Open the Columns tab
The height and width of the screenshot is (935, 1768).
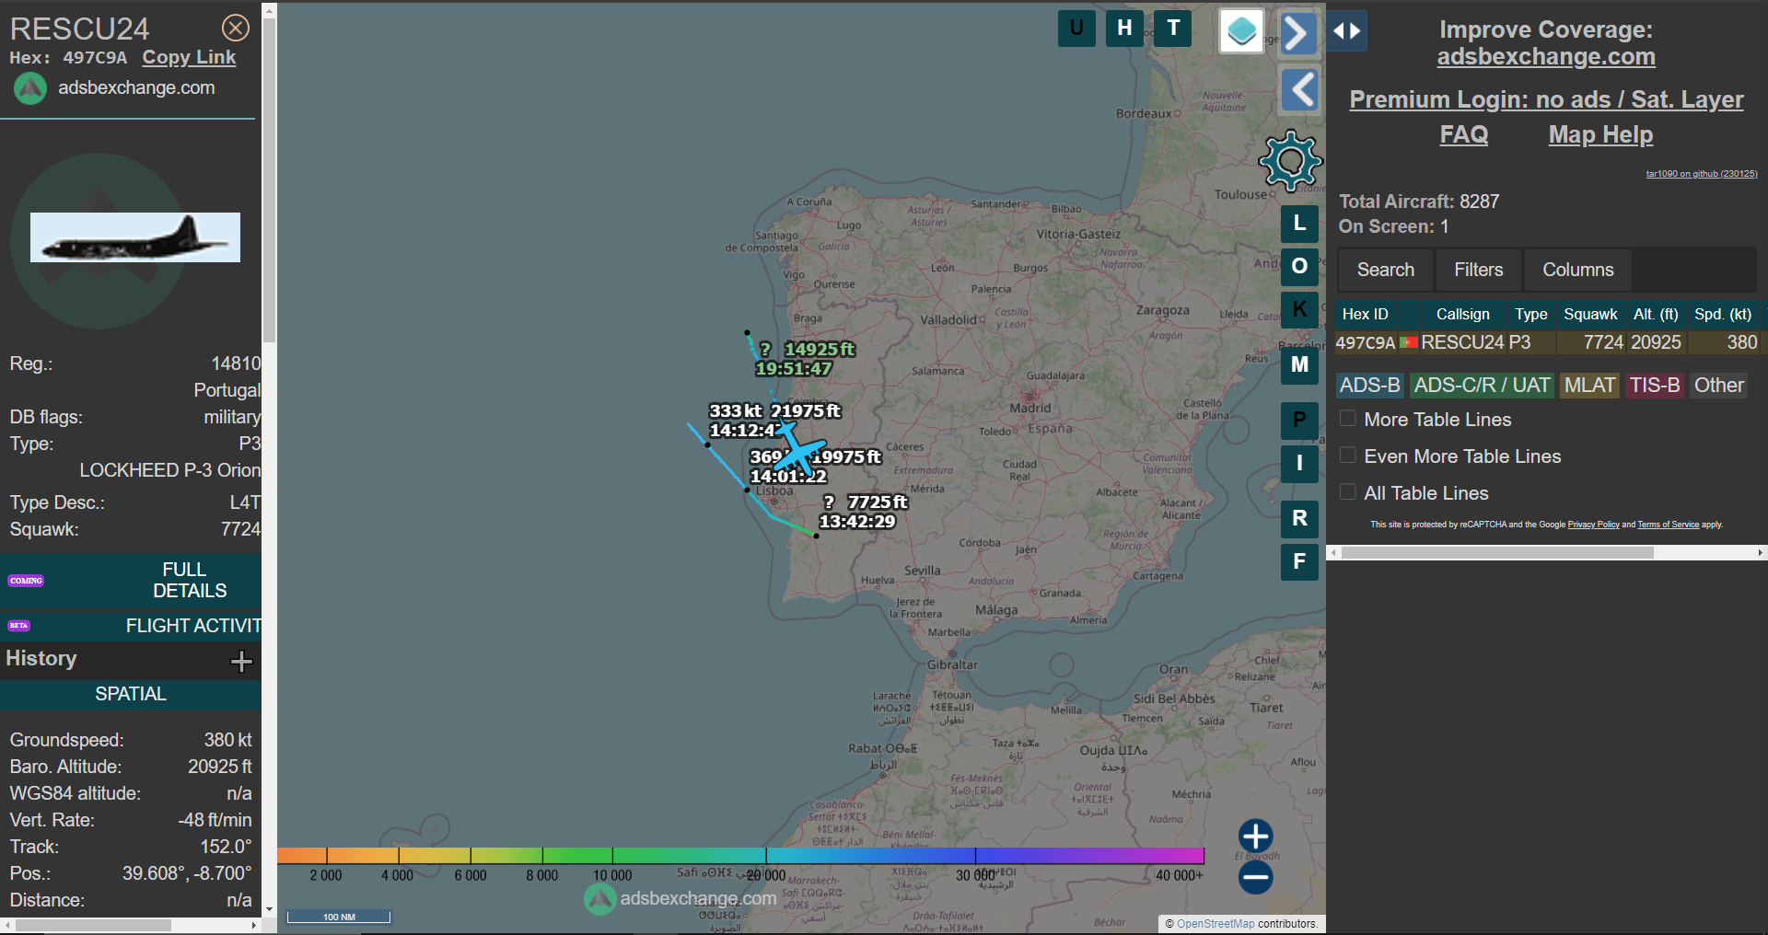click(1578, 270)
